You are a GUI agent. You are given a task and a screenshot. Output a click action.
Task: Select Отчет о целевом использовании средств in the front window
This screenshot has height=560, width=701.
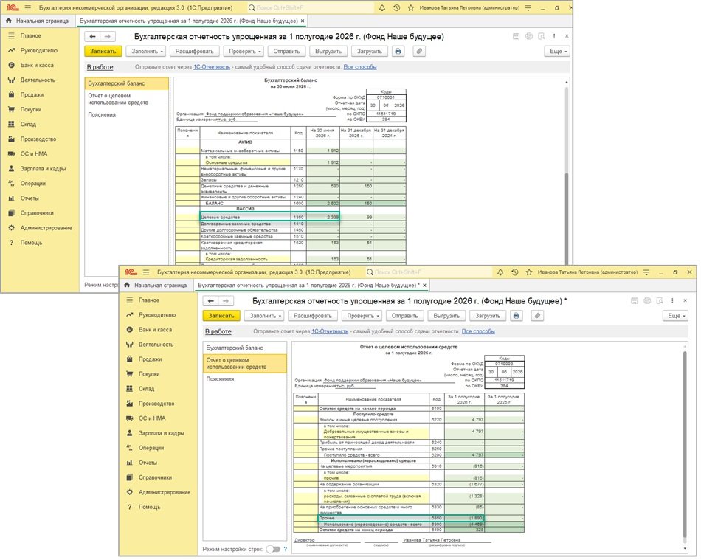244,363
